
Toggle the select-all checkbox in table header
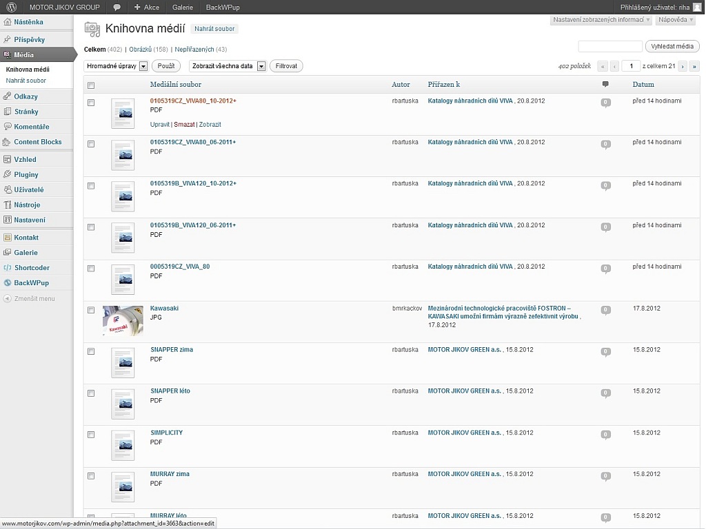[91, 85]
